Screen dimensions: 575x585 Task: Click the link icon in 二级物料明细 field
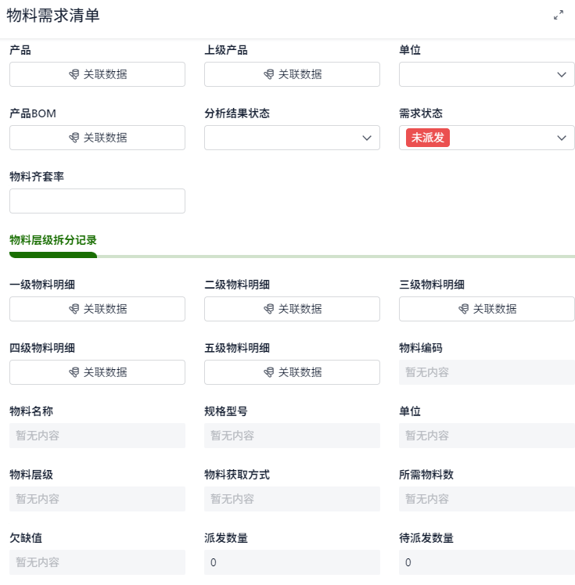(269, 309)
